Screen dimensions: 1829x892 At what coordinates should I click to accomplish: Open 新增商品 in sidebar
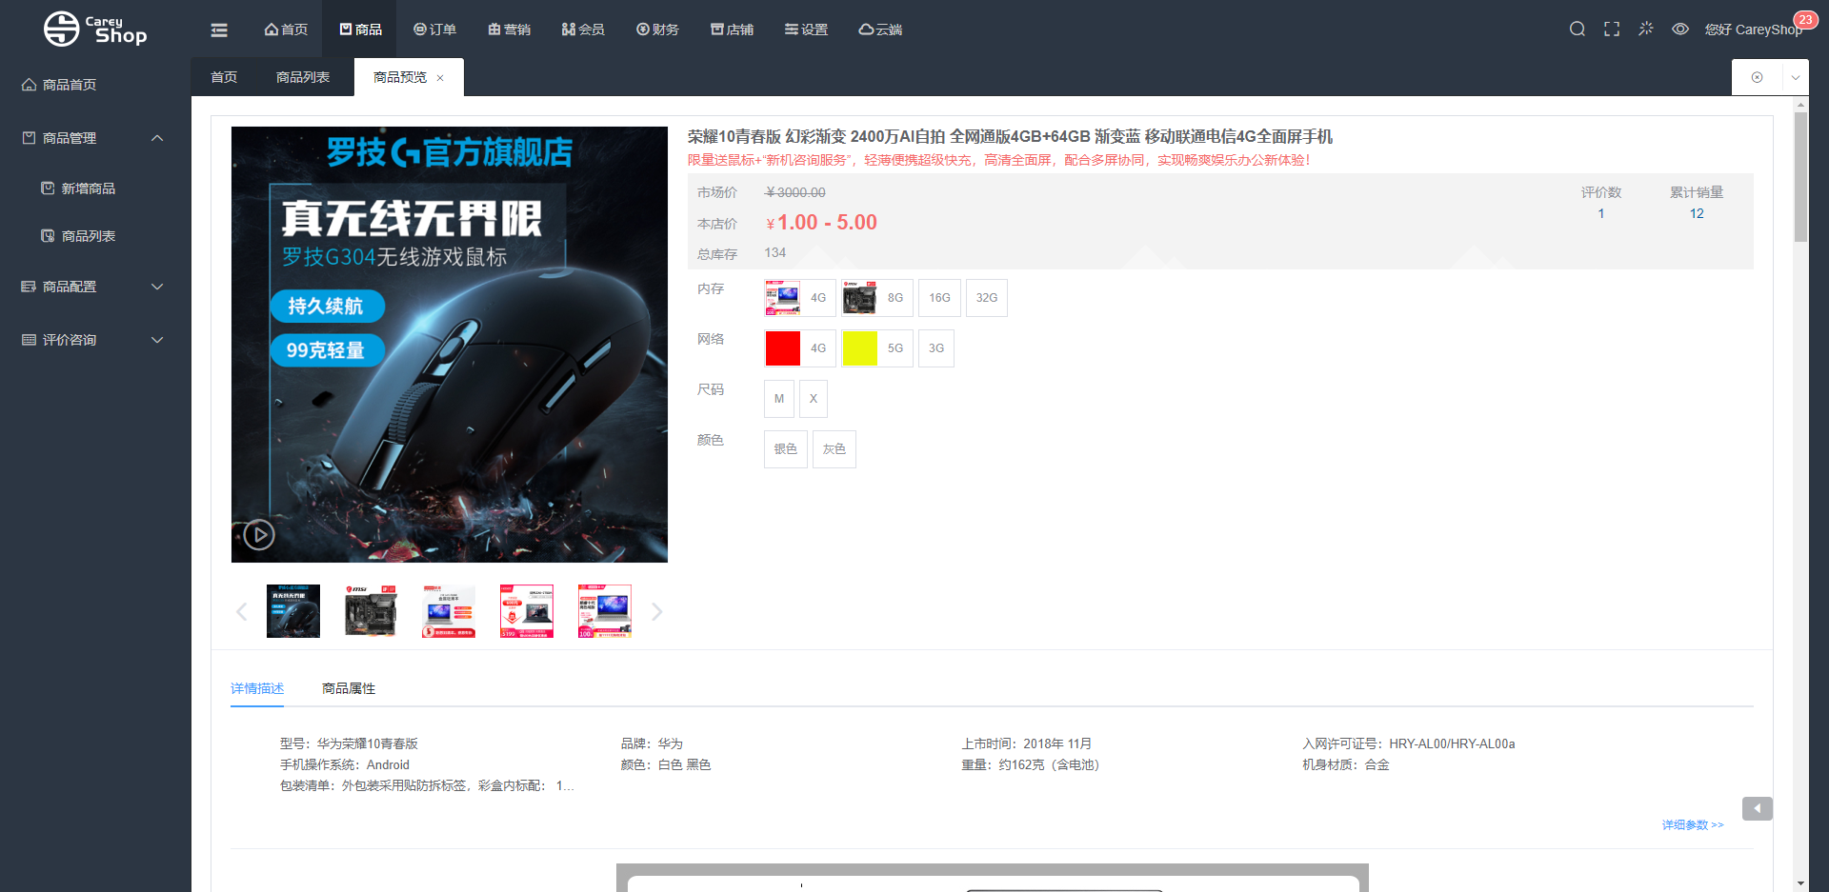[x=95, y=188]
